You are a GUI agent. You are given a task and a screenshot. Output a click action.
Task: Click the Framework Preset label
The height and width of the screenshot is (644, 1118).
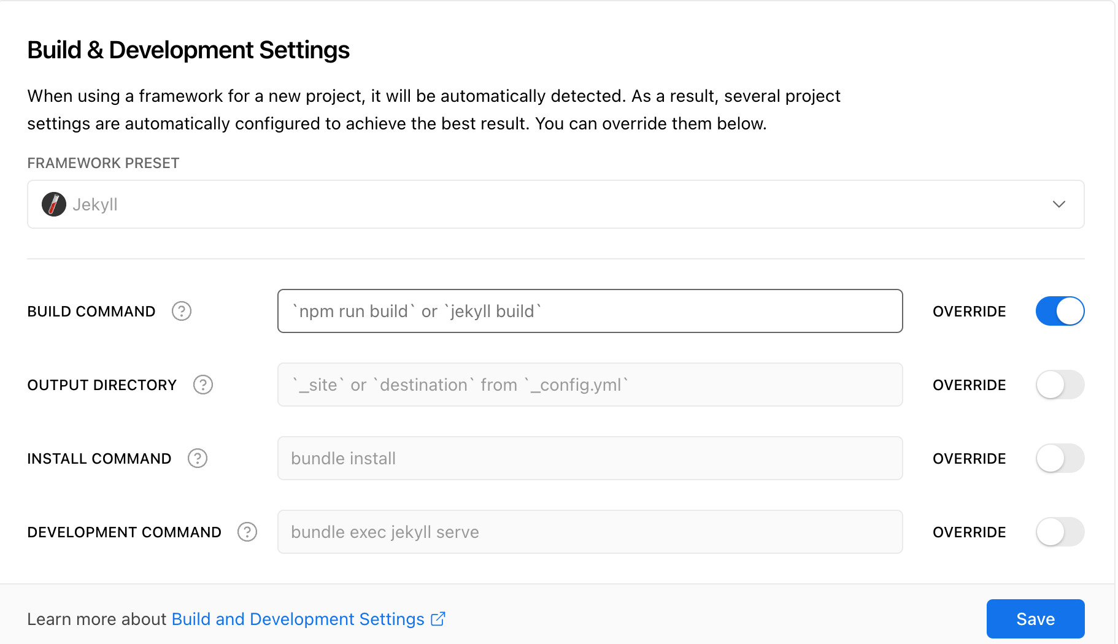click(x=103, y=163)
